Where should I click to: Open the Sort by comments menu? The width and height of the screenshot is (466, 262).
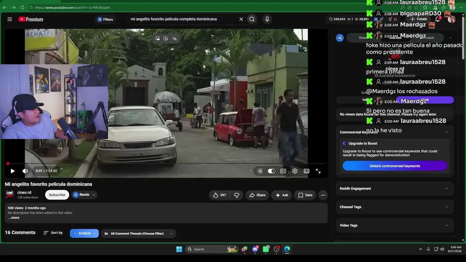pos(53,233)
